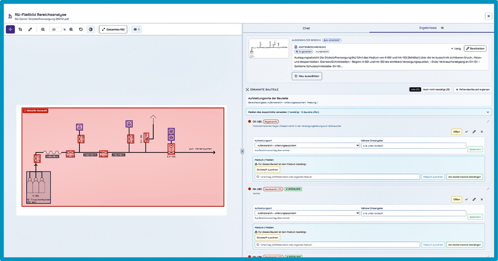This screenshot has width=498, height=261.
Task: Click the zoom out magnifier icon
Action: point(43,30)
